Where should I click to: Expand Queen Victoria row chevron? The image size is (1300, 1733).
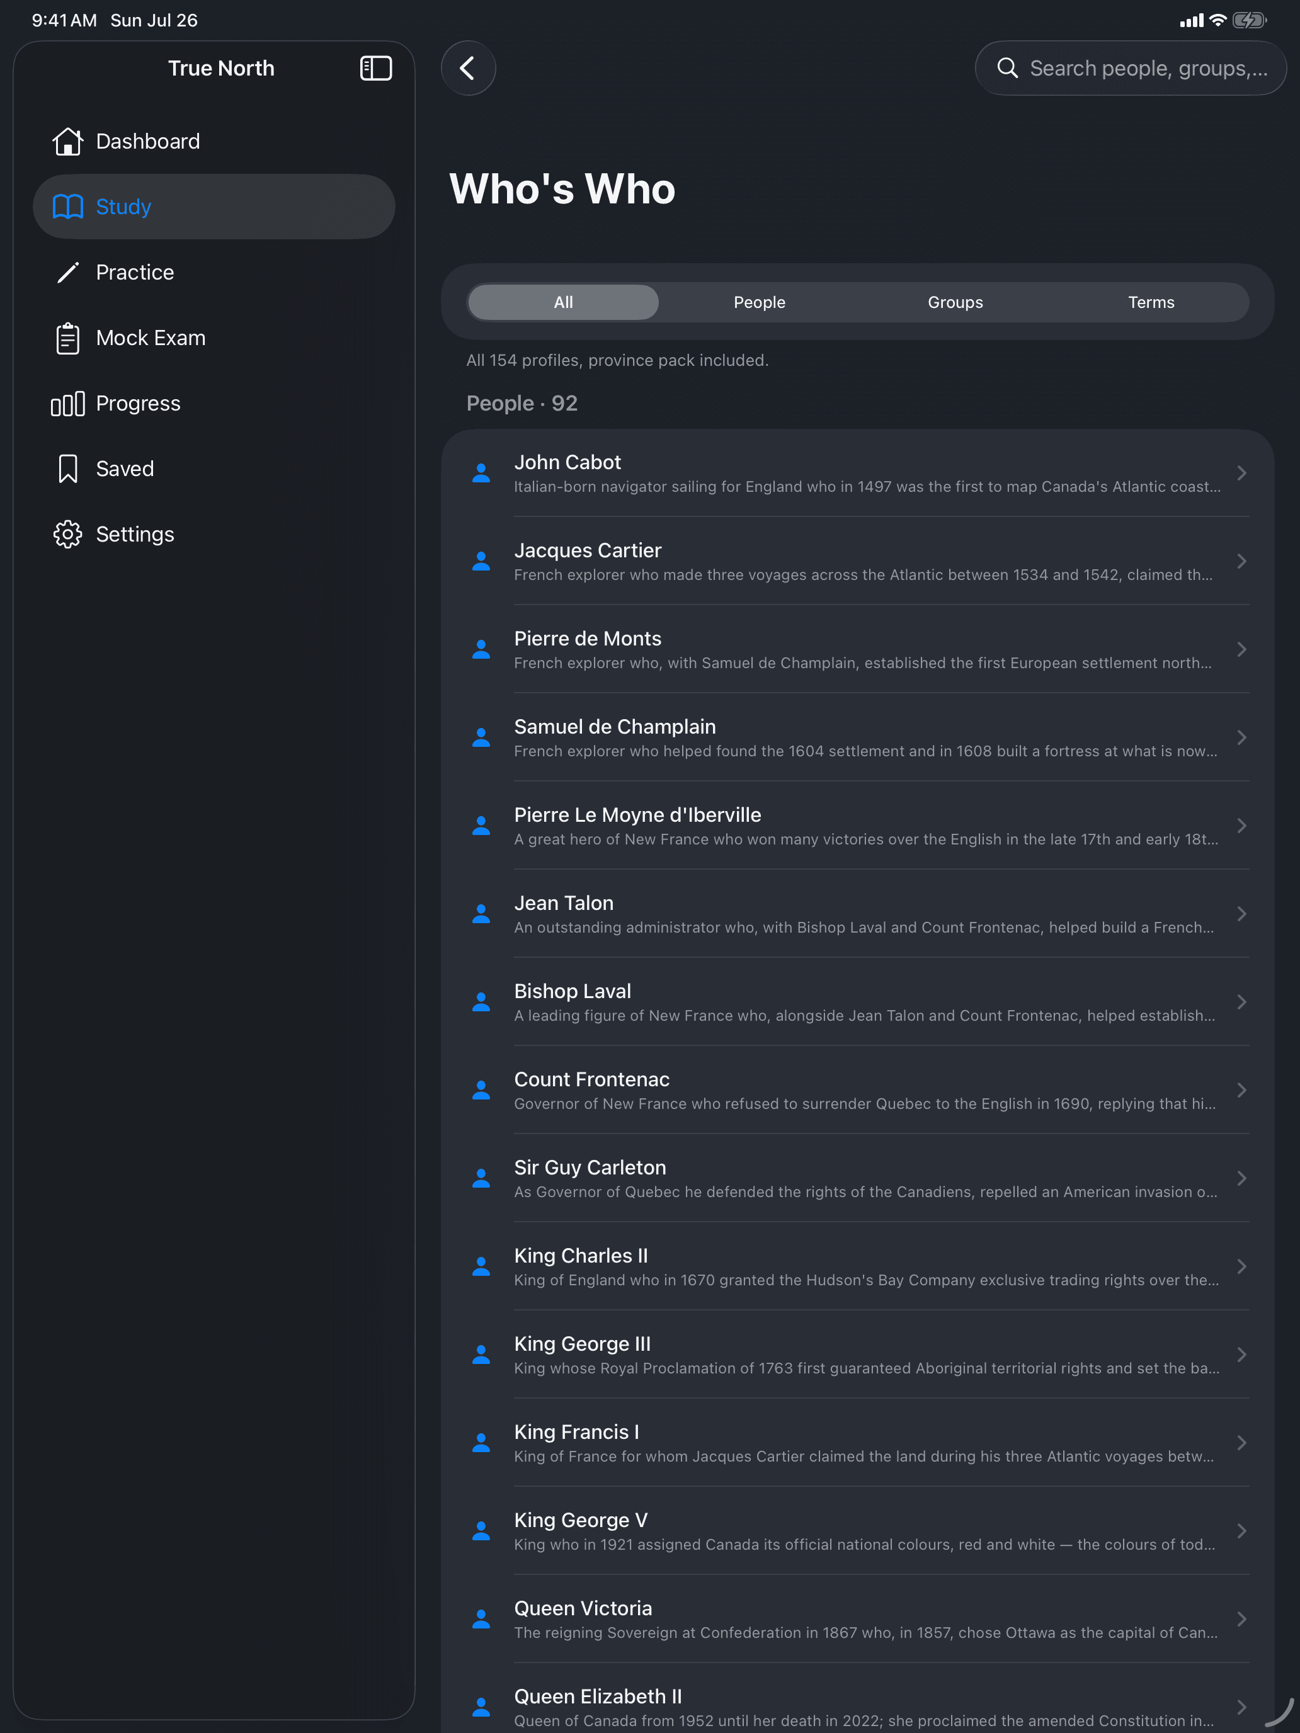pos(1241,1618)
